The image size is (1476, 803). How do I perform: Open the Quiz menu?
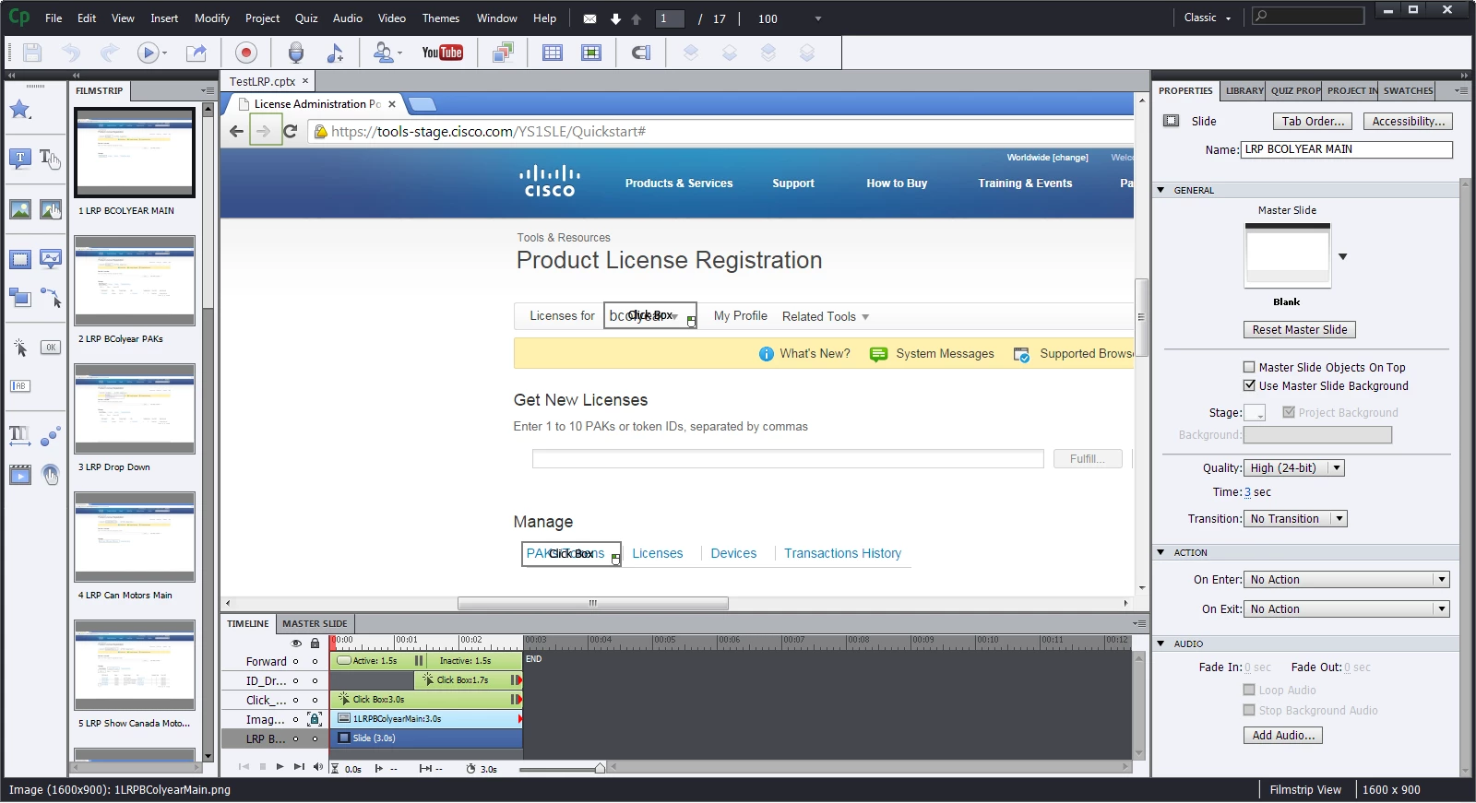click(306, 18)
